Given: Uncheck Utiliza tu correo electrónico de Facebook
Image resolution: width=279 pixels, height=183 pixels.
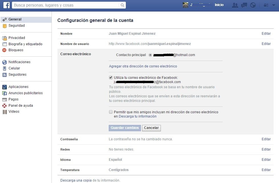Looking at the screenshot, I should 111,77.
